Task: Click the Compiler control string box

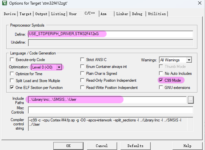Action: 111,124
